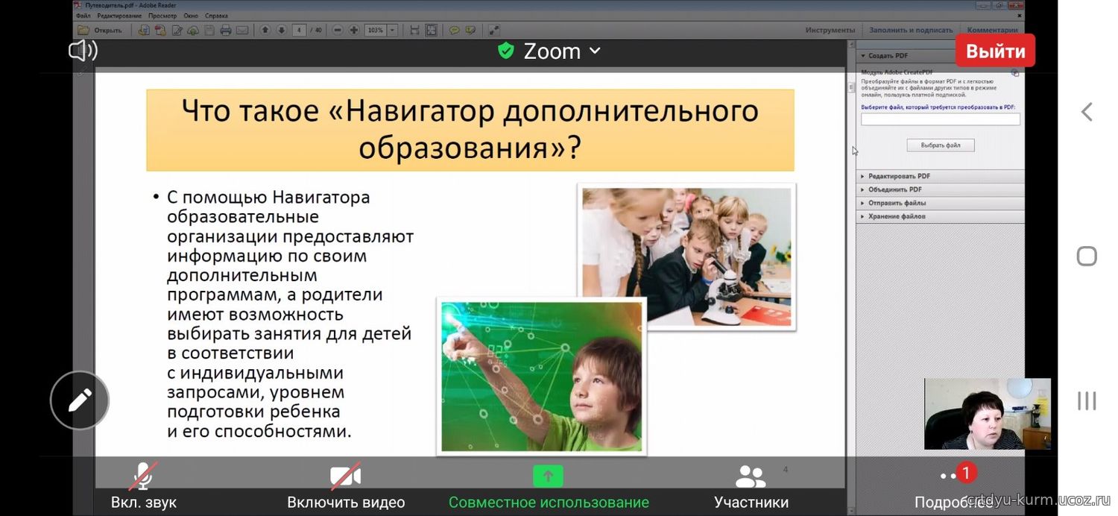The image size is (1118, 516).
Task: Expand the Редактировать PDF section
Action: (899, 177)
